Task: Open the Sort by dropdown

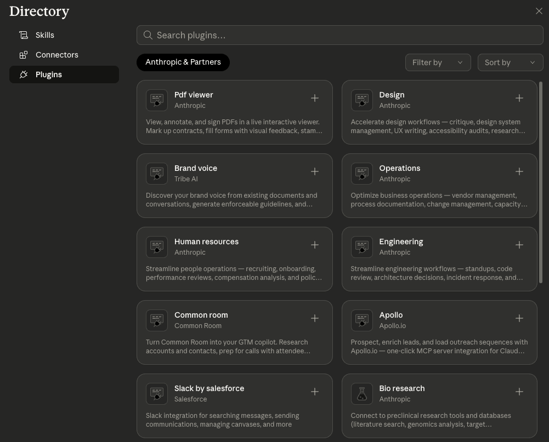Action: [511, 62]
